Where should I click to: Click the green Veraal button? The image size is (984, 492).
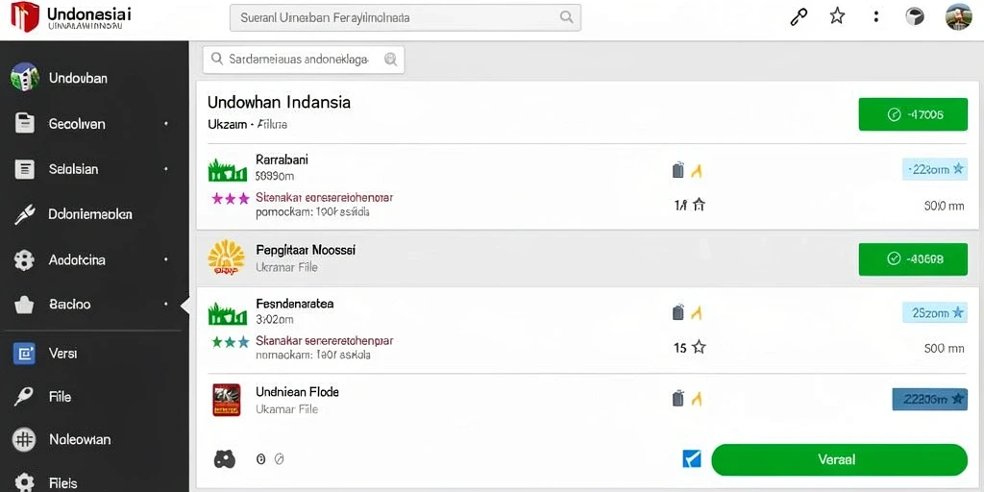pyautogui.click(x=839, y=460)
